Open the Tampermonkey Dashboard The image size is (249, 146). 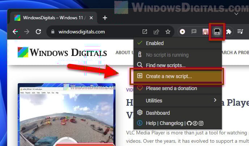157,113
